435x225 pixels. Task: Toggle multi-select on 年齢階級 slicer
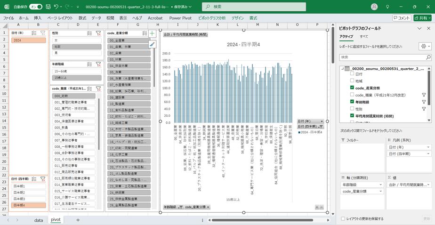pos(89,64)
